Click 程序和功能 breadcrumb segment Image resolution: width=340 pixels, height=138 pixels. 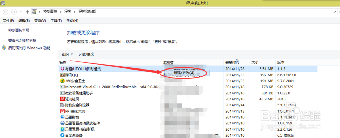(87, 12)
